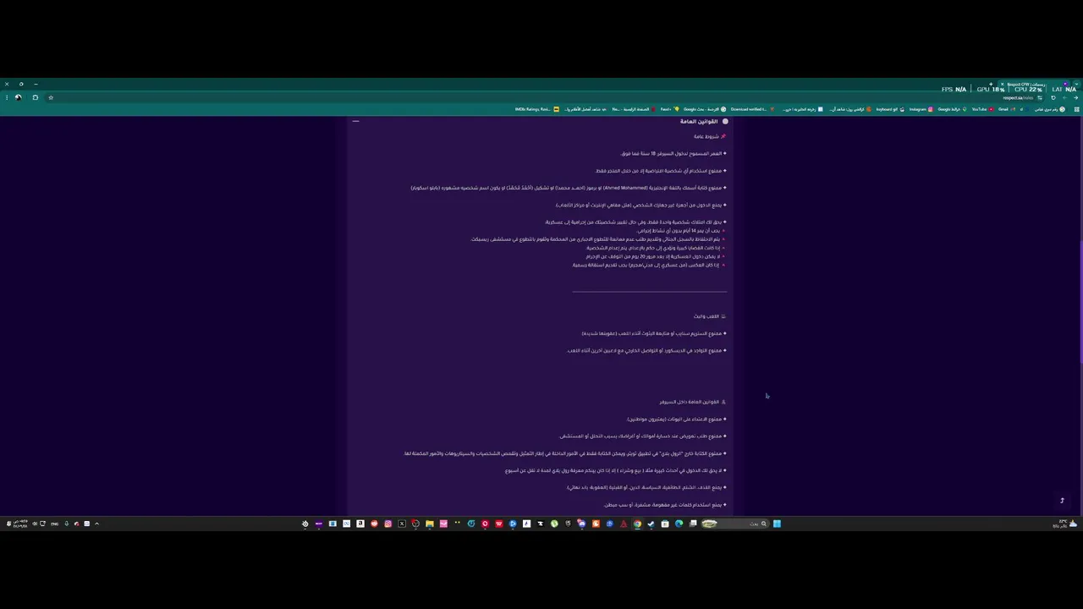
Task: Open the Fasel+ bookmark
Action: coord(669,109)
